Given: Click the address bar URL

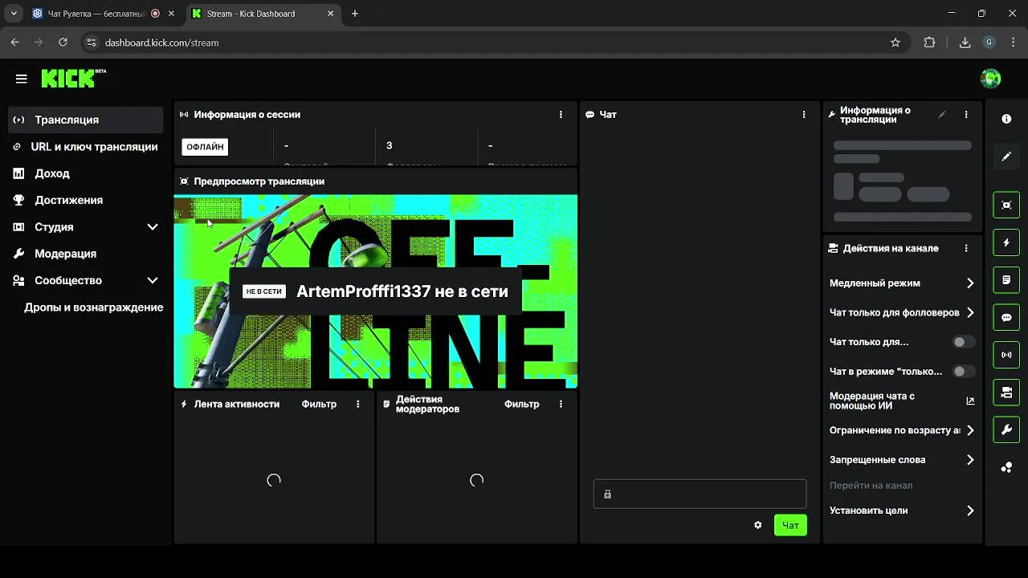Looking at the screenshot, I should pyautogui.click(x=161, y=43).
